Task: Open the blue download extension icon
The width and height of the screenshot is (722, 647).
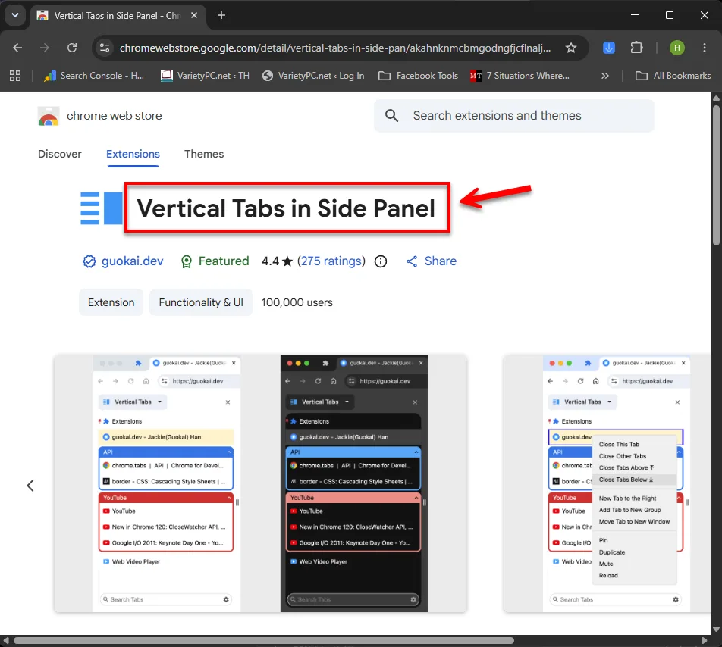Action: click(609, 48)
